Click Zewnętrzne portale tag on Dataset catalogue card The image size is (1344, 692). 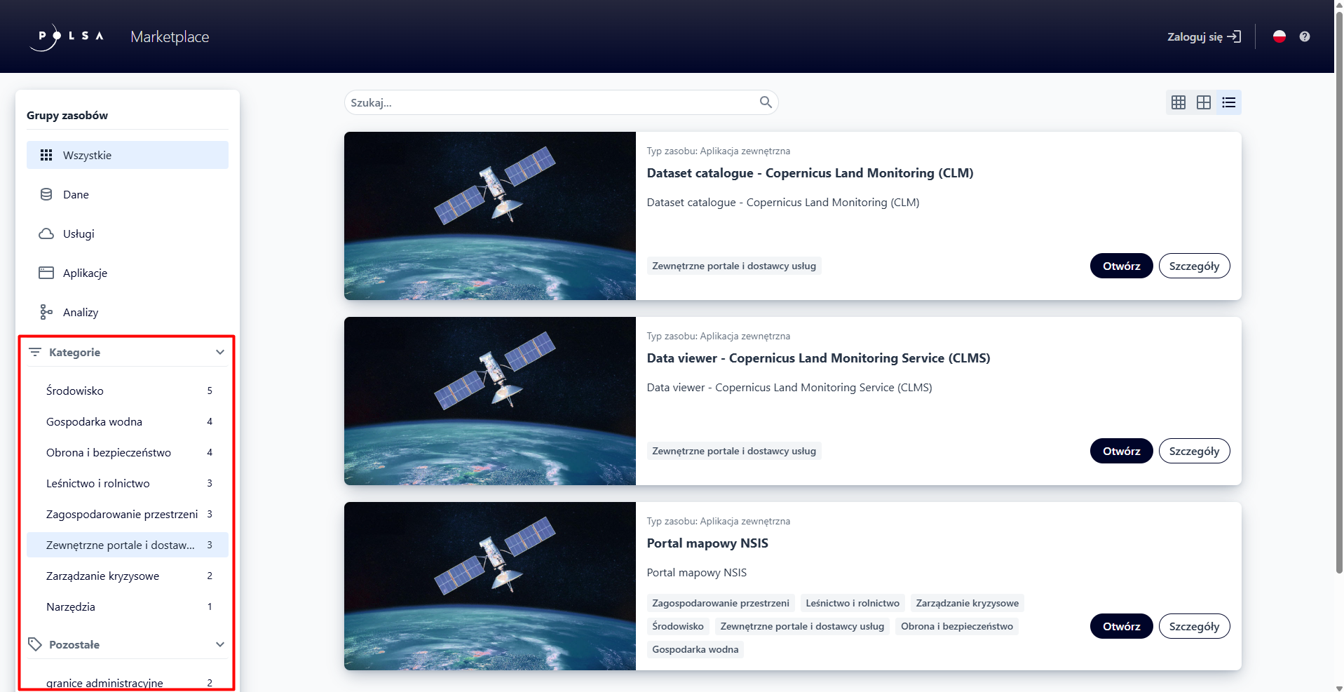tap(734, 266)
